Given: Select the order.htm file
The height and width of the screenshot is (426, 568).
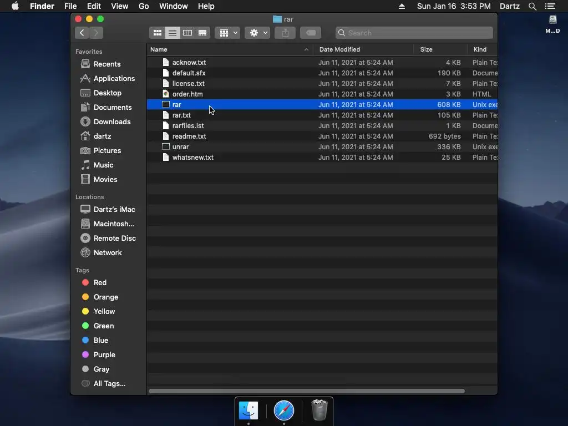Looking at the screenshot, I should tap(322, 94).
